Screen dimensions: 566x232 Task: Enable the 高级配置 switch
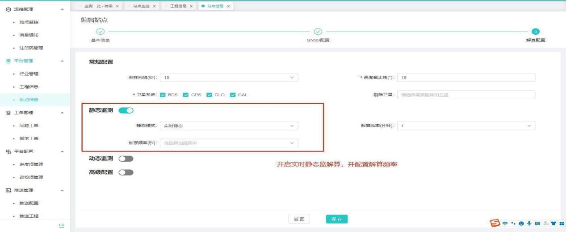click(126, 172)
